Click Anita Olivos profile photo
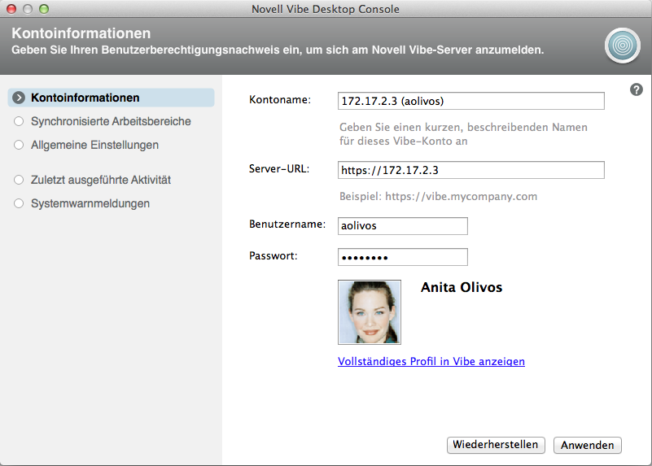Viewport: 652px width, 466px height. click(370, 312)
